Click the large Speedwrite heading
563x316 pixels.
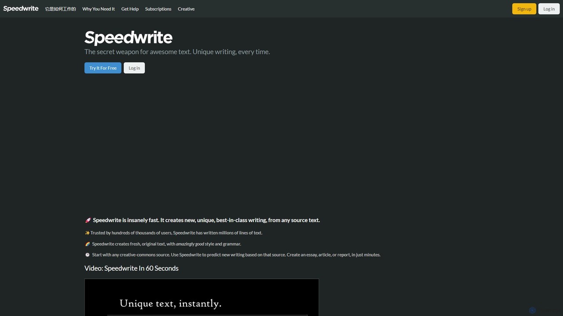point(128,37)
